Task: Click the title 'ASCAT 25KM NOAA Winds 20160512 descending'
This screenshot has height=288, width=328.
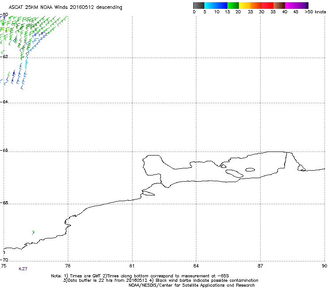Action: (66, 8)
